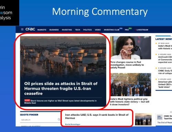Open the Politics section
Viewport: 172px width, 132px height.
coord(87,30)
